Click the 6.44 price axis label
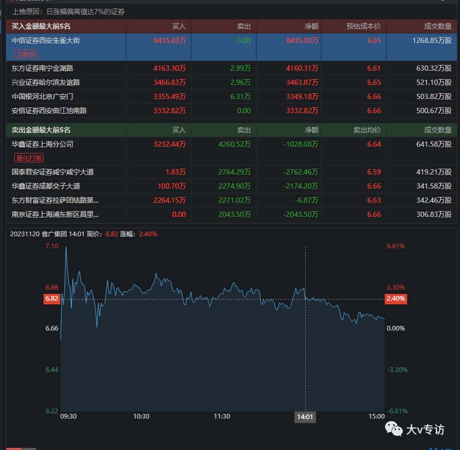The width and height of the screenshot is (460, 450). [x=52, y=370]
